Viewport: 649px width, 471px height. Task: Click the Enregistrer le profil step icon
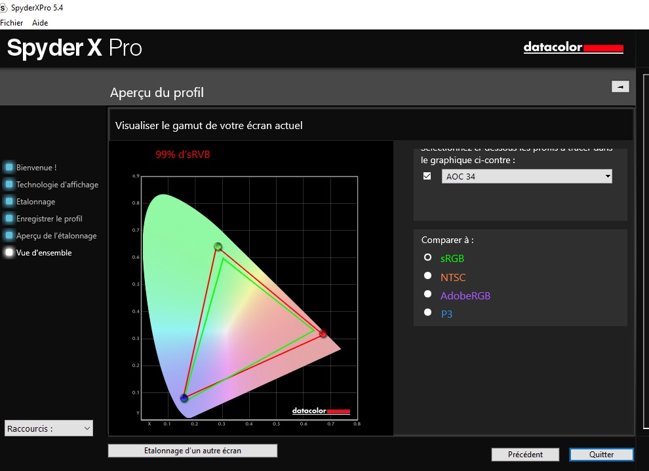[9, 219]
